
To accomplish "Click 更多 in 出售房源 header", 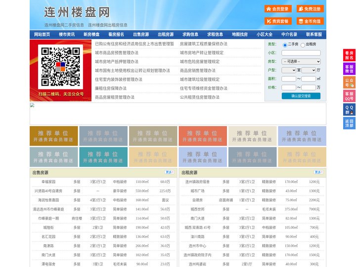I will (x=170, y=173).
